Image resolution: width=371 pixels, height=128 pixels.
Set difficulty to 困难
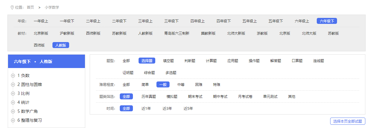click(199, 85)
